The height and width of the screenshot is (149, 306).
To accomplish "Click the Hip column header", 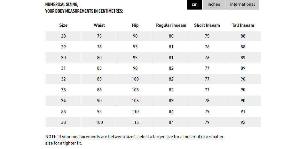I will tap(135, 25).
